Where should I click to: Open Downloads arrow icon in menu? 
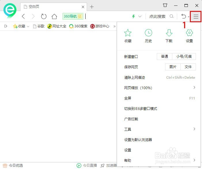click(169, 36)
